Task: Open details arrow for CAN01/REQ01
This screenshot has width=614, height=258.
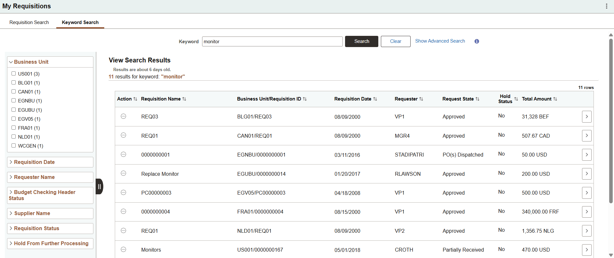Action: [x=586, y=135]
